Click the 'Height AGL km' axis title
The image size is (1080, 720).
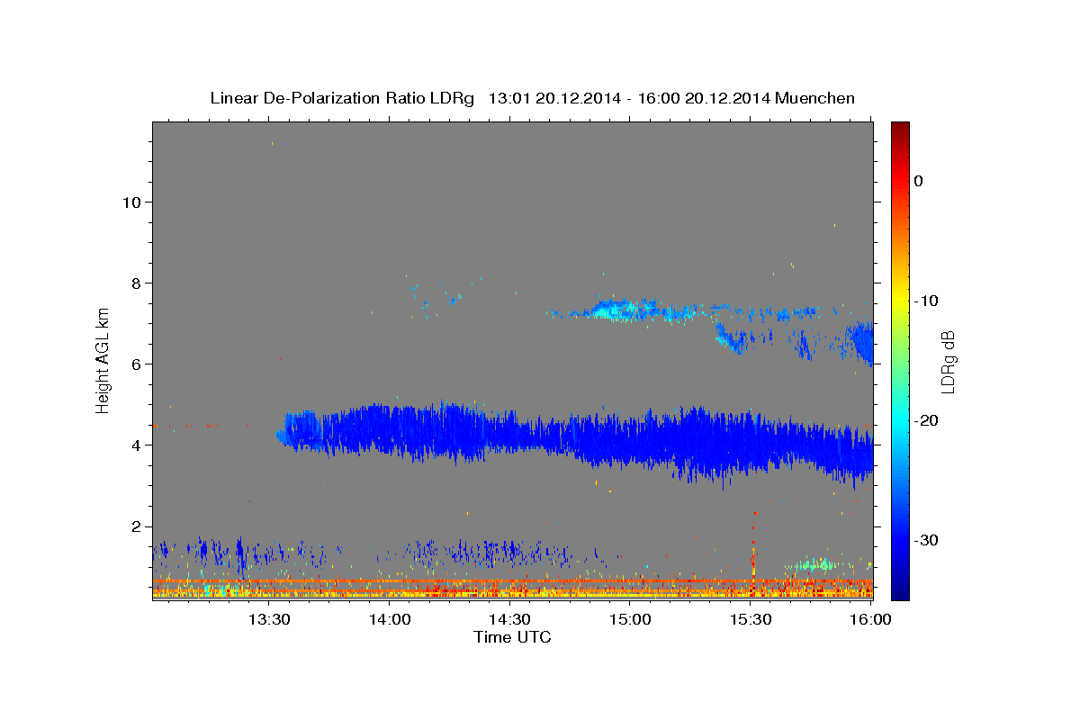pyautogui.click(x=103, y=360)
